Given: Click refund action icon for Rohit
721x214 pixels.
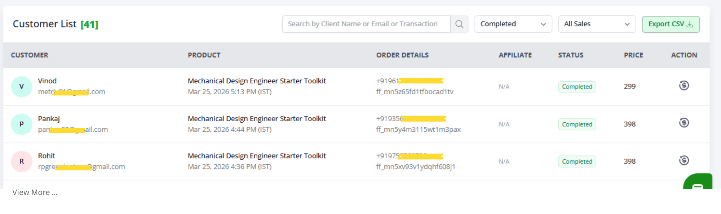Looking at the screenshot, I should (684, 160).
